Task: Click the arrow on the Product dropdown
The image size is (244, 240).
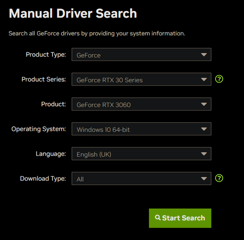Action: [x=204, y=104]
